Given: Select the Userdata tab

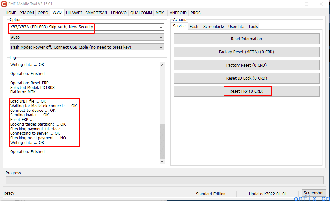Looking at the screenshot, I should (x=236, y=26).
